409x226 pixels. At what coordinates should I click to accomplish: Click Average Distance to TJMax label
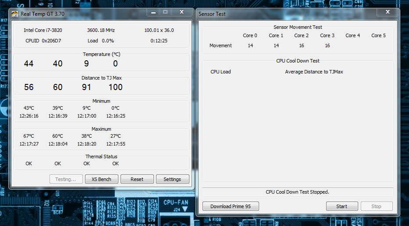[314, 72]
